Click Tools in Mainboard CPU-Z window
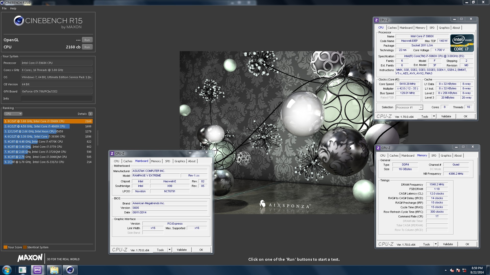This screenshot has width=490, height=275. 160,250
